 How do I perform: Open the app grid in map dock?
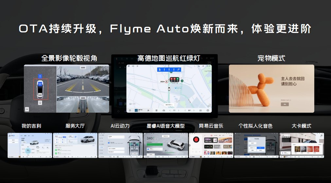[156, 110]
